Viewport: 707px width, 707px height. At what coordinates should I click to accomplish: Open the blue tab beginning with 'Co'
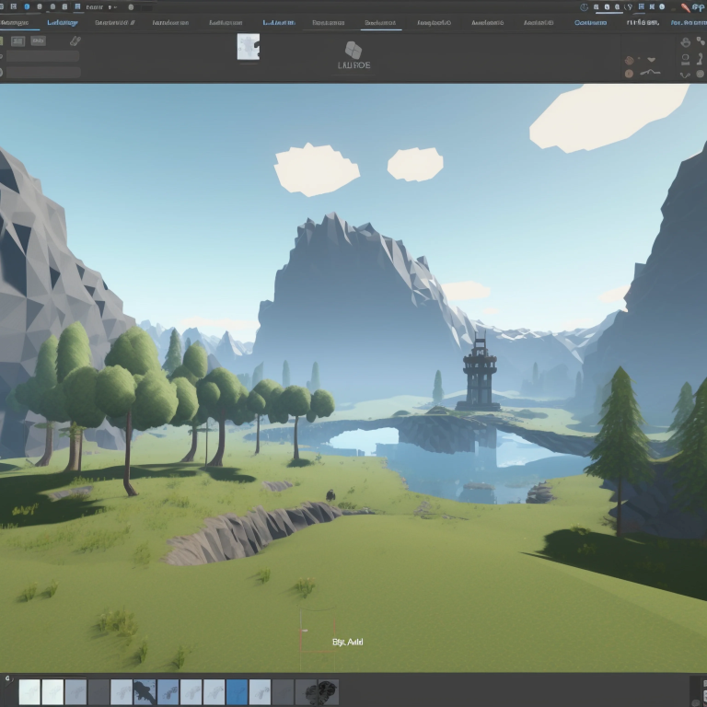590,22
